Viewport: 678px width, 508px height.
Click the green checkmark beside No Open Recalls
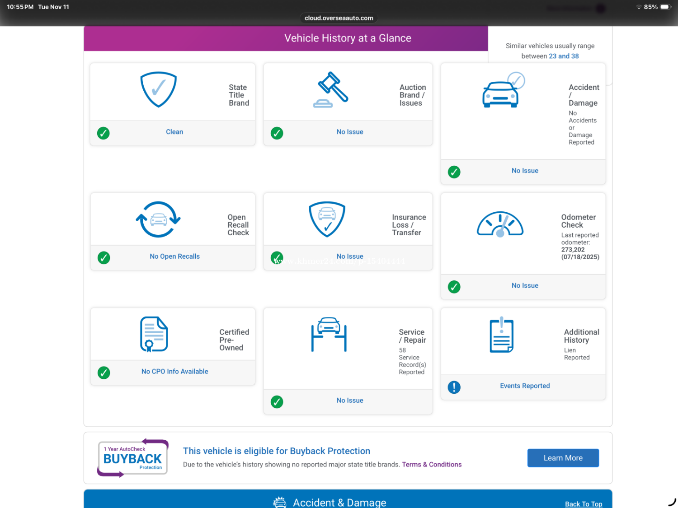(104, 258)
